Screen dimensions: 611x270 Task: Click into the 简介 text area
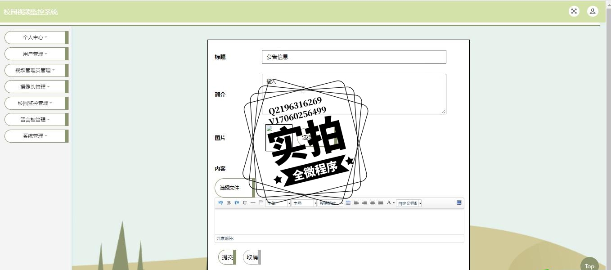(354, 94)
